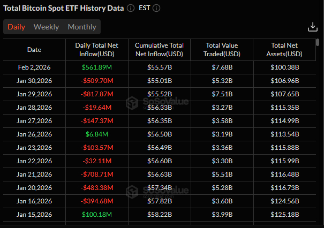Click the Cumulative Total Net Inflow header
The height and width of the screenshot is (228, 324).
(159, 50)
